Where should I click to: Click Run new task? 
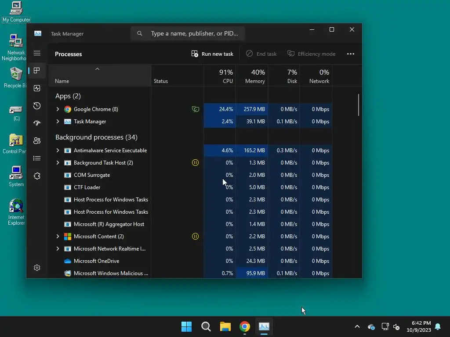click(x=212, y=54)
